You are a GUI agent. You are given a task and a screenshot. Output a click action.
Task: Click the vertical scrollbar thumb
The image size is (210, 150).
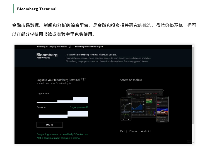pos(193,85)
